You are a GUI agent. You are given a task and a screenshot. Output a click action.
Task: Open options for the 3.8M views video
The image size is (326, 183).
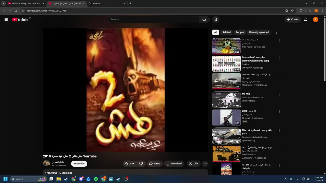tap(279, 148)
